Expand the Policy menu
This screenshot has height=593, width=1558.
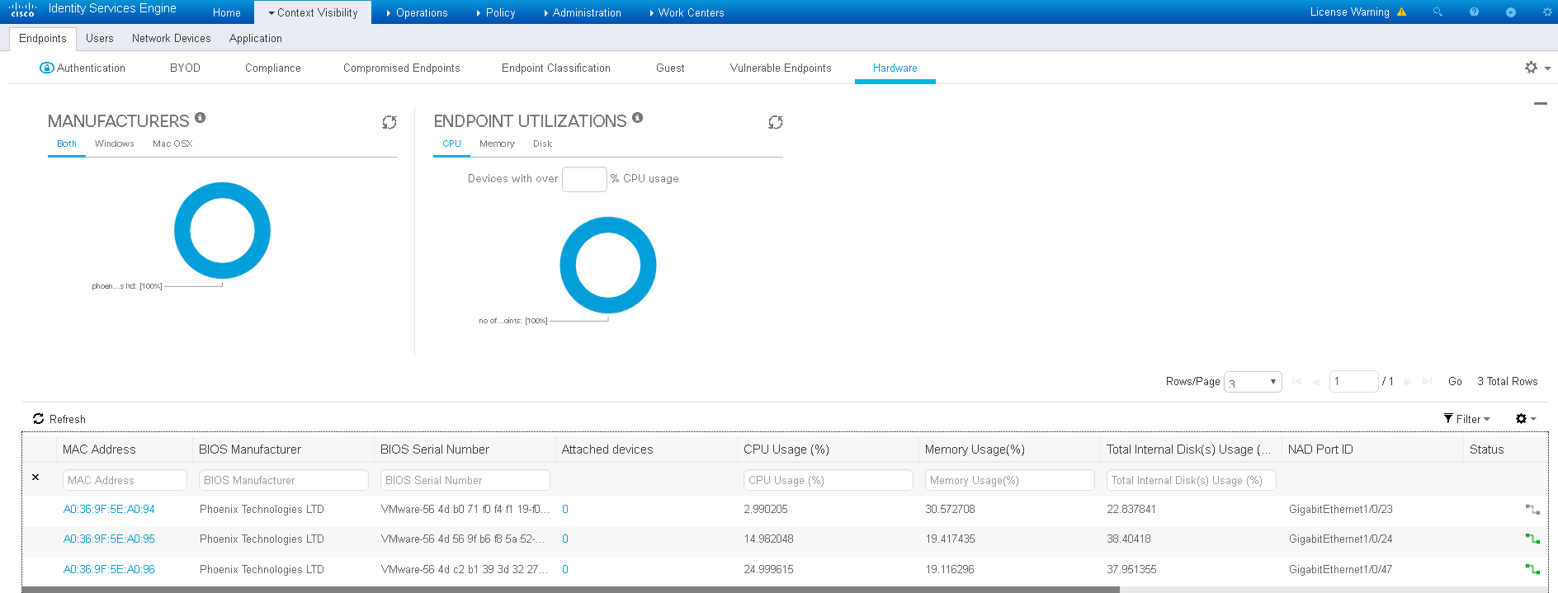pos(496,12)
